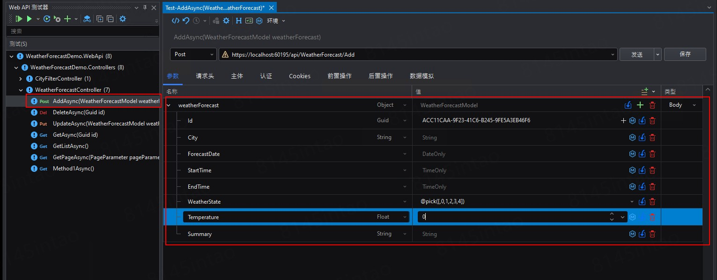Collapse the WeatherForecastController node

21,90
